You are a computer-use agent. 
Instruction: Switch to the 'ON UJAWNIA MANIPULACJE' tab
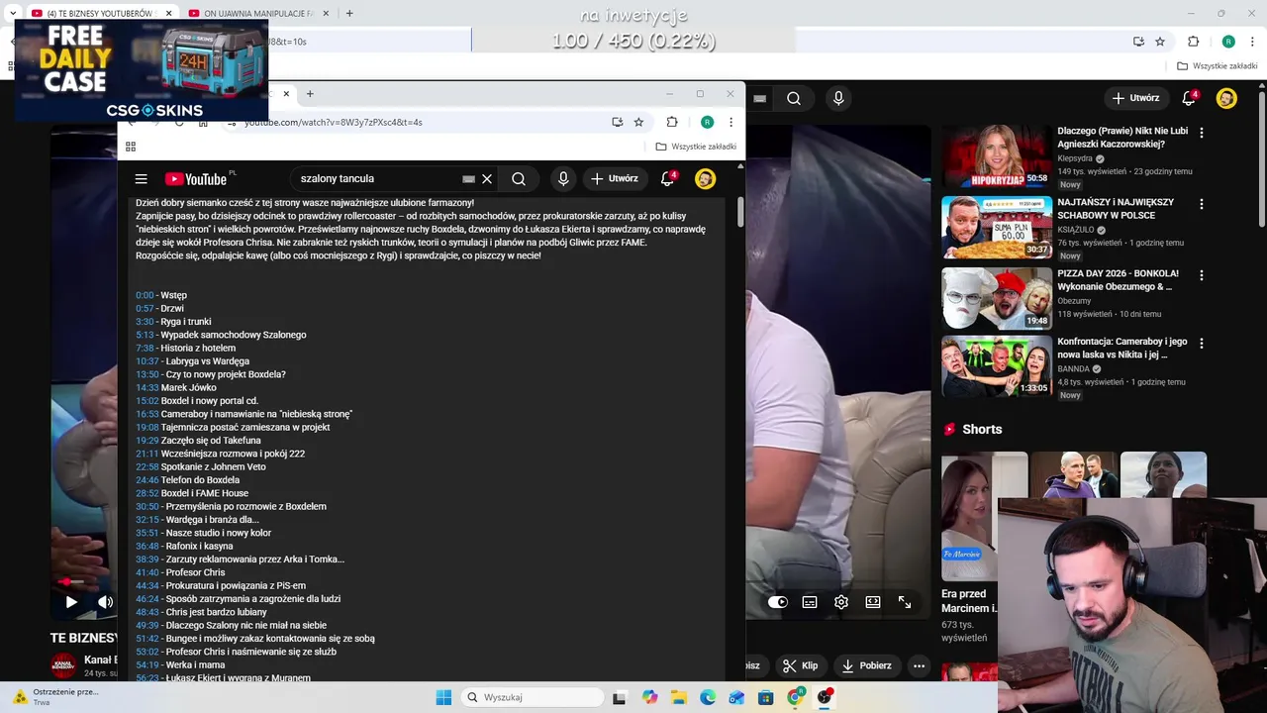(x=259, y=14)
